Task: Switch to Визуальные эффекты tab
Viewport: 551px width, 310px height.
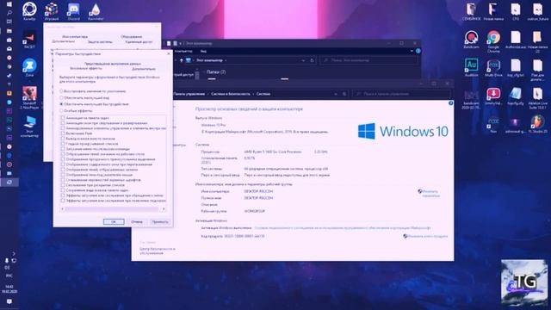Action: 86,68
